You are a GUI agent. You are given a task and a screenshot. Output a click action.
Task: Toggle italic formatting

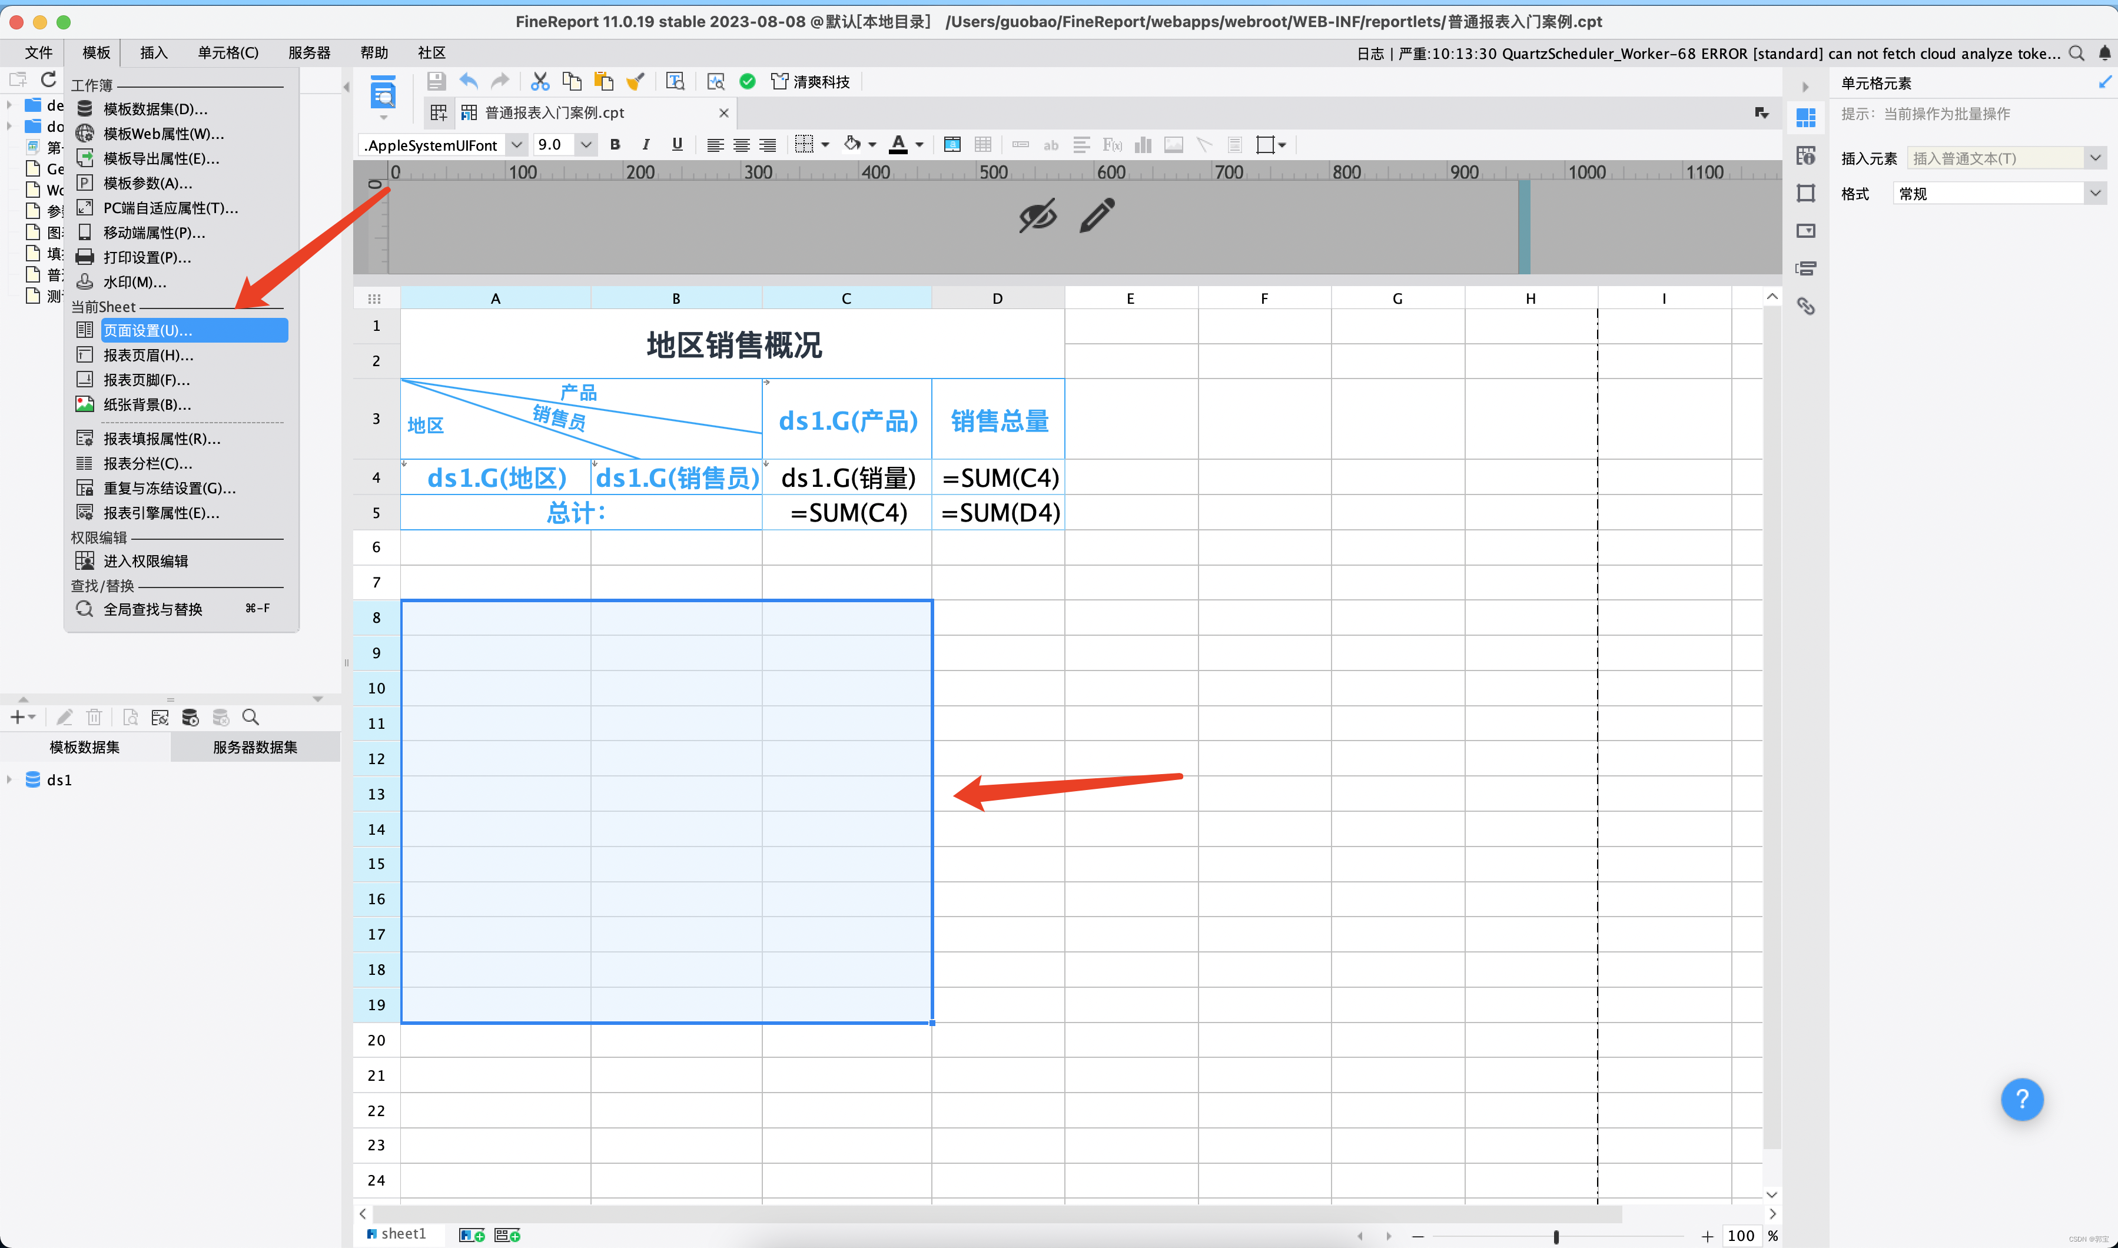pyautogui.click(x=645, y=145)
